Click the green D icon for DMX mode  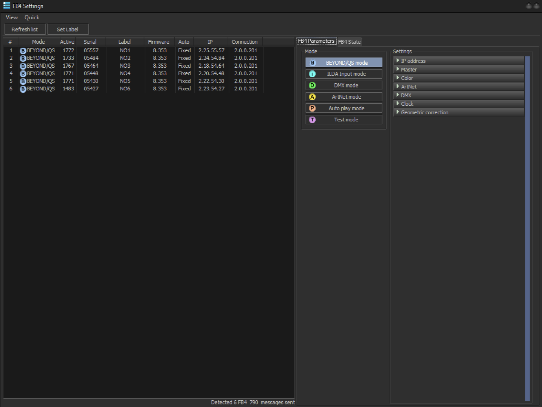click(x=313, y=85)
